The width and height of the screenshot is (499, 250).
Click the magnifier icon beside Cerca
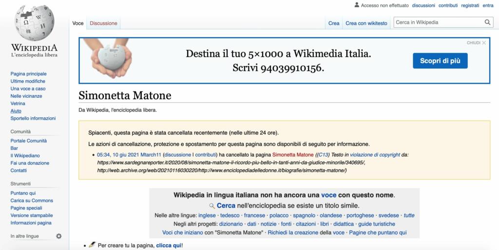pos(212,206)
